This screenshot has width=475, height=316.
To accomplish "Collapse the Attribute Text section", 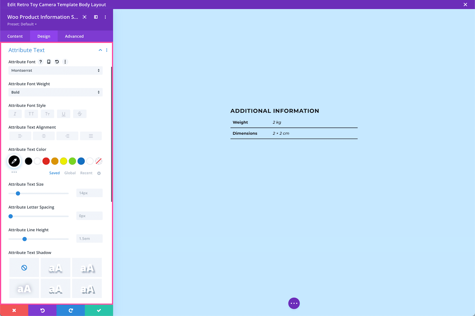I will coord(100,50).
